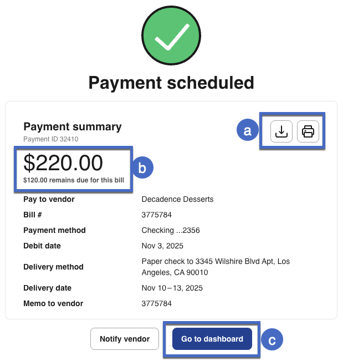The image size is (343, 361).
Task: Click the paper check delivery address
Action: point(216,267)
